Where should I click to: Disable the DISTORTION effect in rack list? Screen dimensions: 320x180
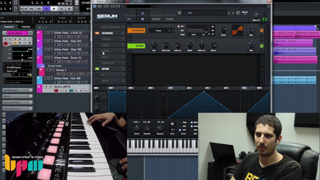pos(97,33)
